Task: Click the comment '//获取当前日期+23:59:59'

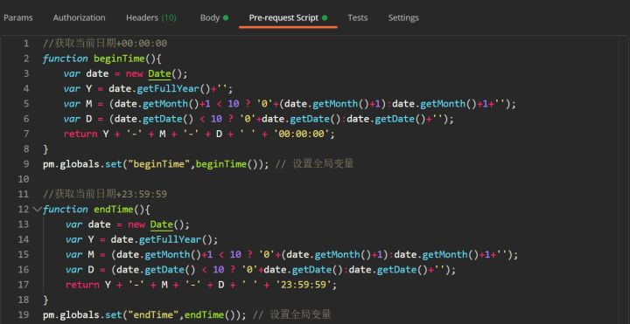Action: (x=105, y=194)
